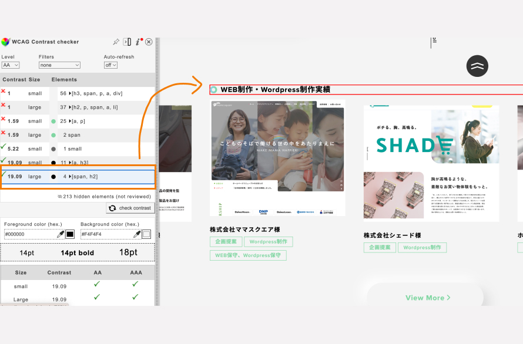
Task: Open the info icon with red dot
Action: coord(138,42)
